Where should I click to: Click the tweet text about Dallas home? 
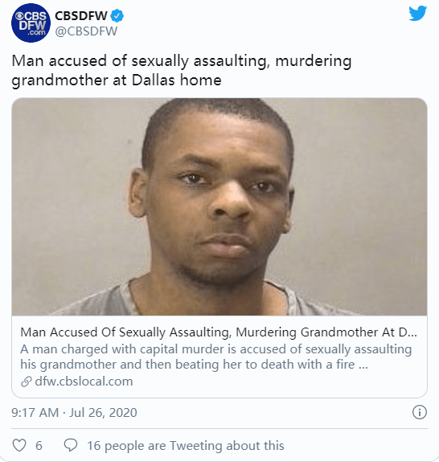click(181, 70)
